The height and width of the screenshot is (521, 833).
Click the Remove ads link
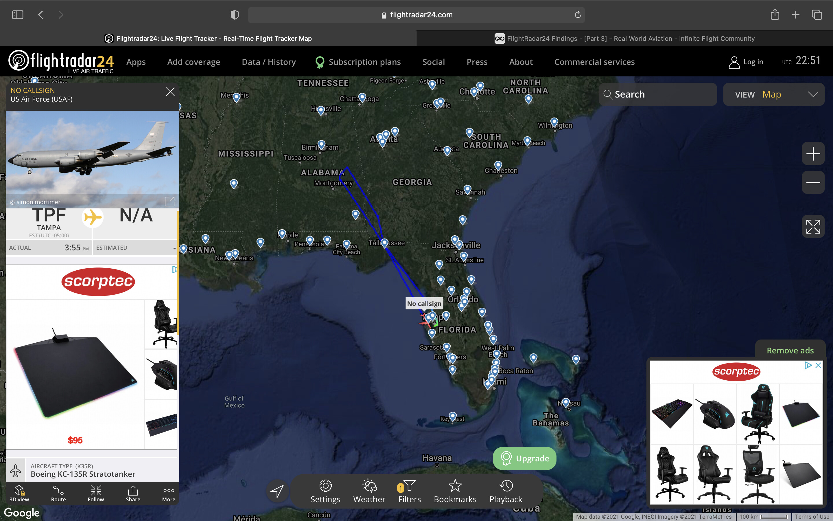(x=790, y=351)
